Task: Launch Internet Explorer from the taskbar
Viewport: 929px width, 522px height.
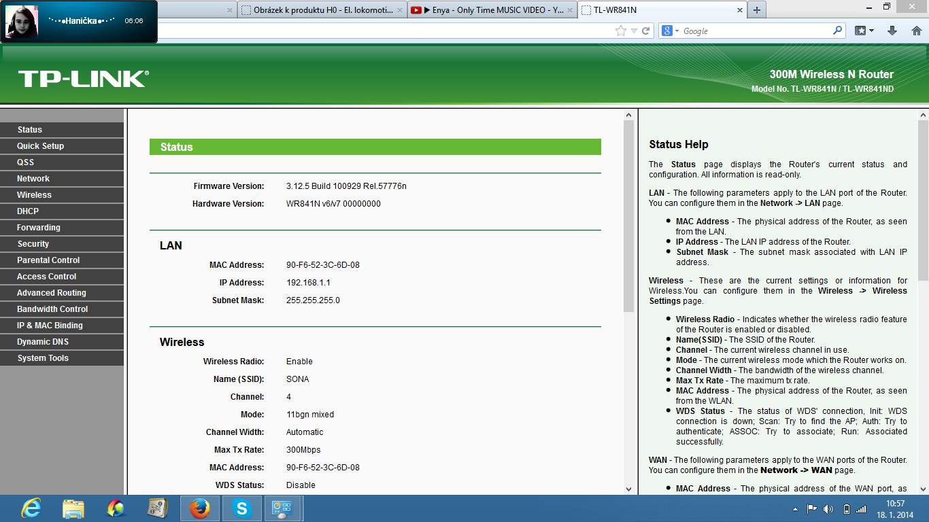Action: [x=31, y=508]
